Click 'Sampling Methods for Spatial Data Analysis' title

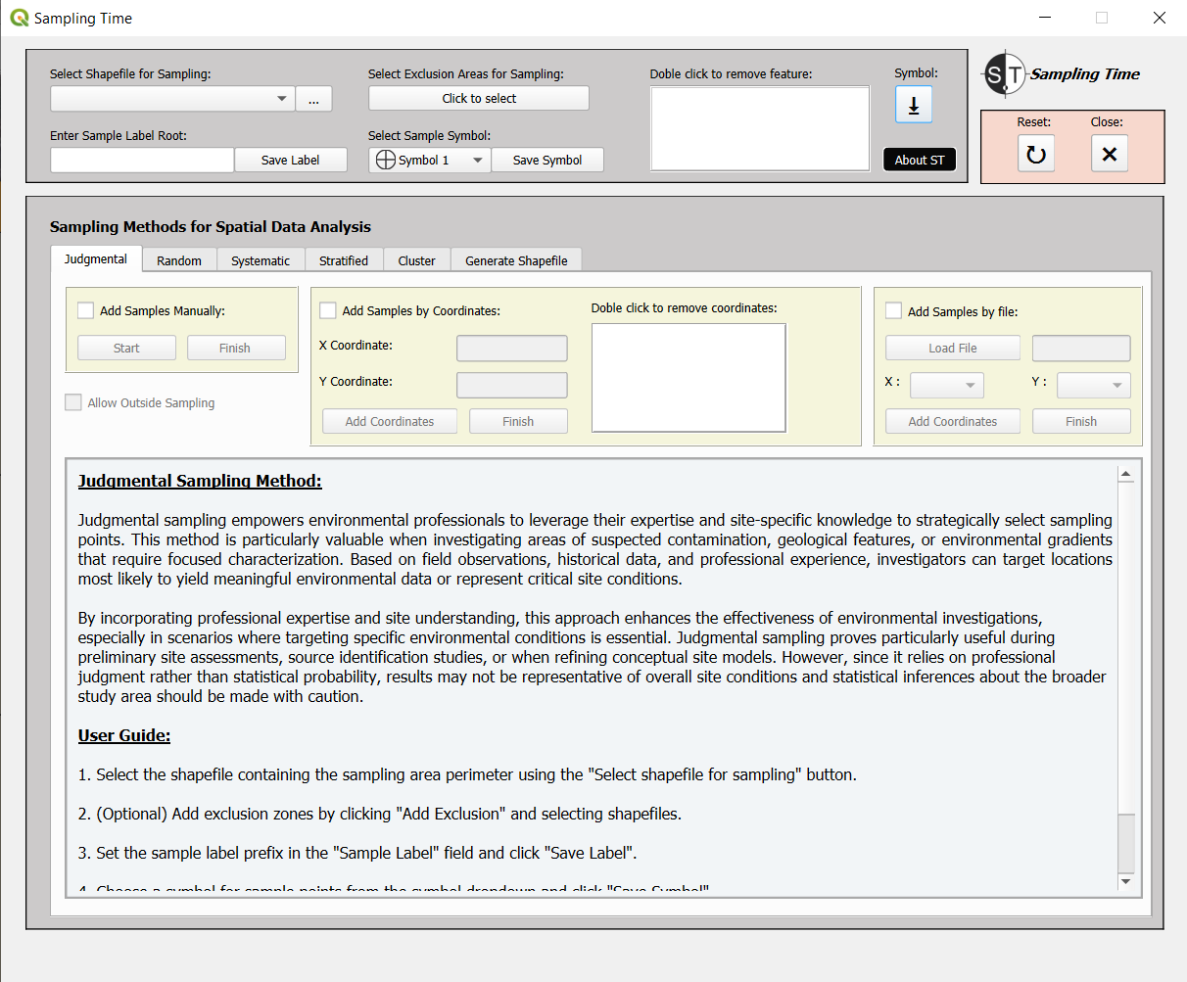[211, 226]
